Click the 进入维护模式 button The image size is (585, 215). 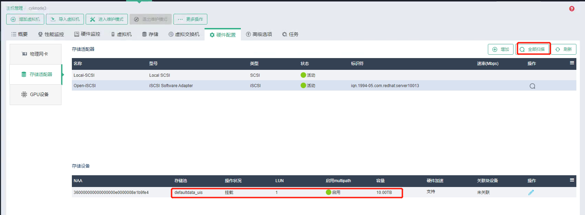tap(107, 19)
